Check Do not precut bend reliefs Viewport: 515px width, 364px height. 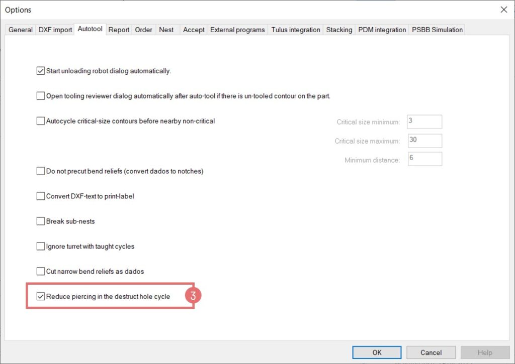point(41,171)
